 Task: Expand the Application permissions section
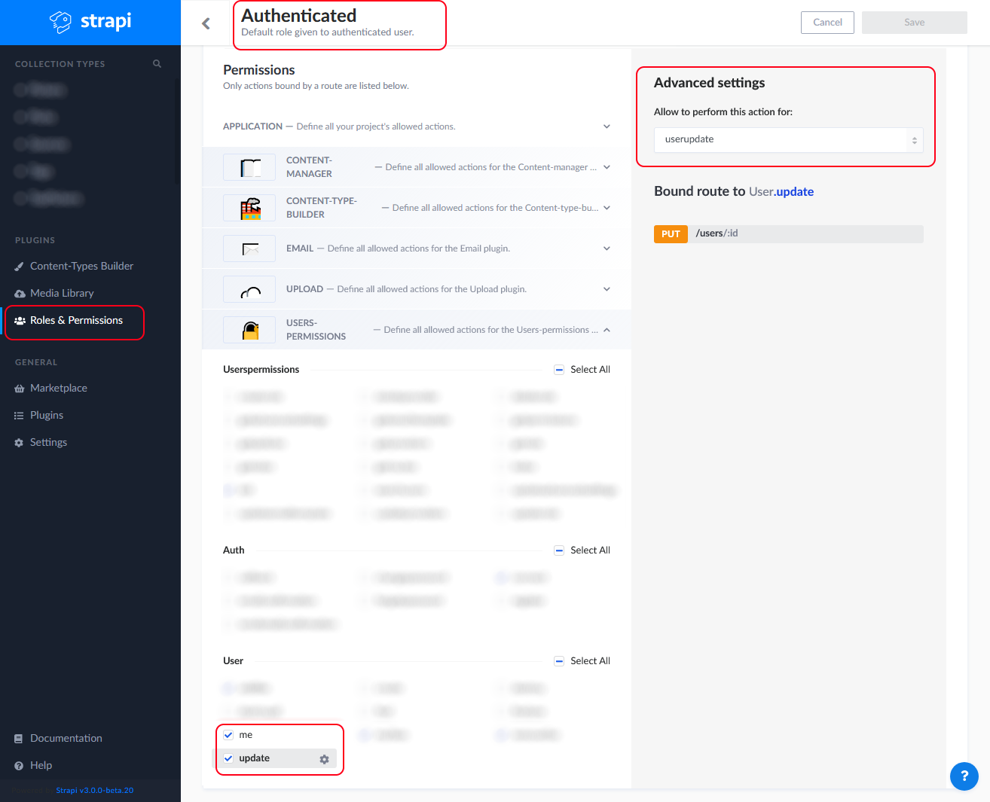(x=607, y=127)
